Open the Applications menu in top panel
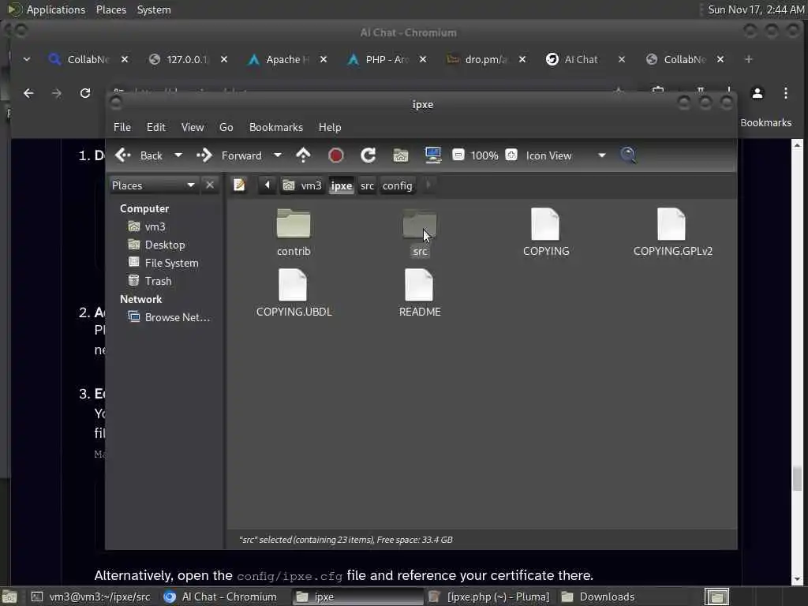This screenshot has height=606, width=808. click(x=47, y=9)
